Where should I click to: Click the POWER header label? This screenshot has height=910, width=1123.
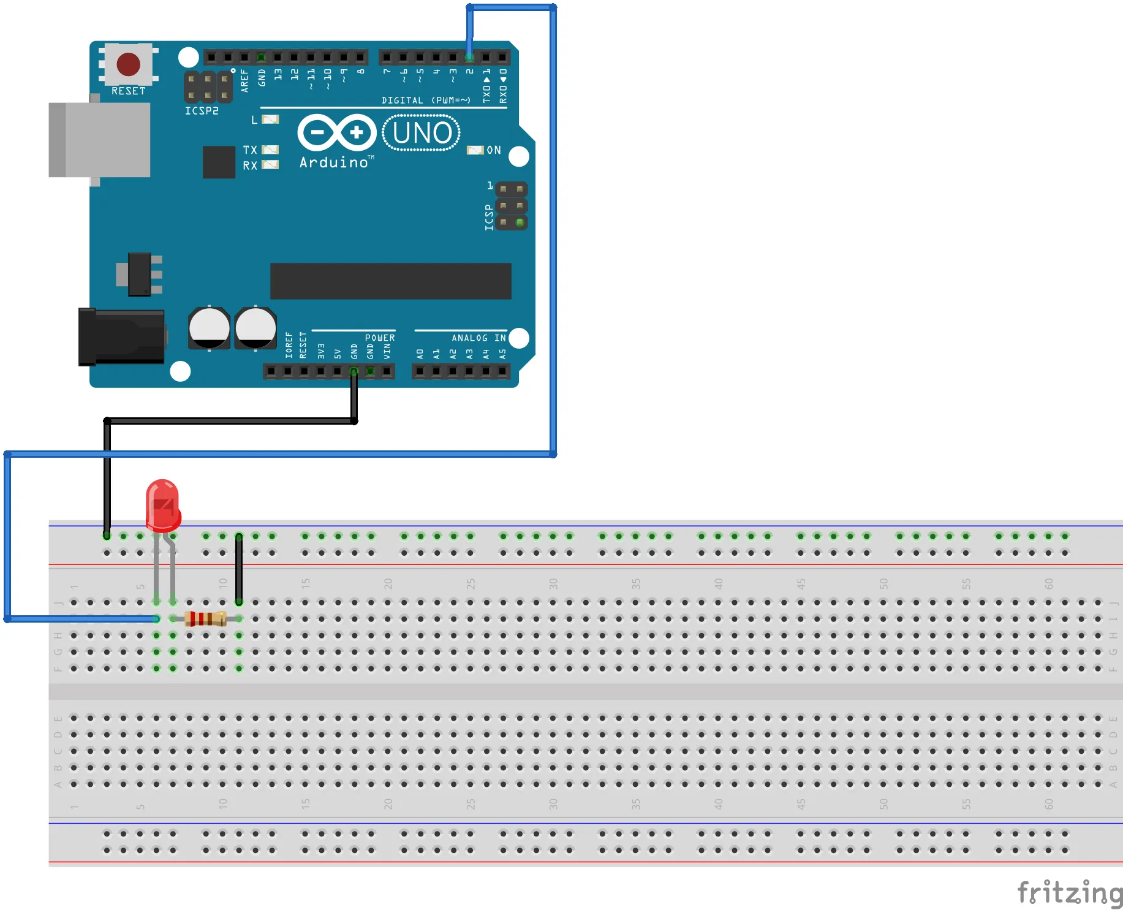[x=380, y=338]
